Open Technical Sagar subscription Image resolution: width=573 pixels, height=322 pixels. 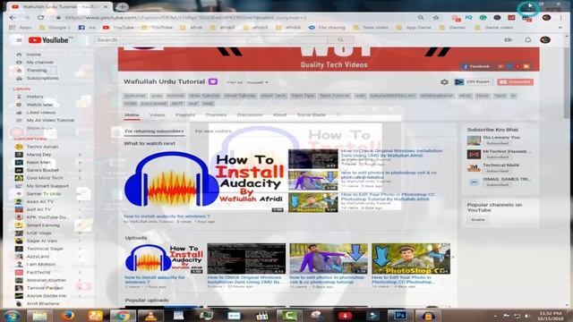pos(45,249)
